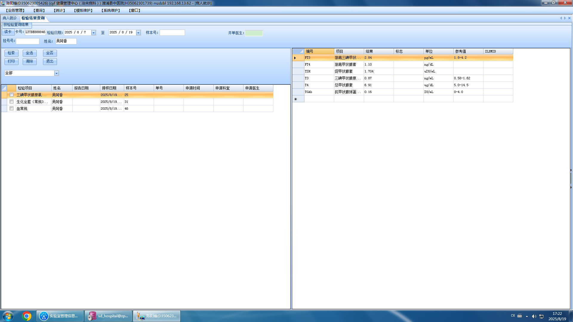Switch to sd_hospital database taskbar window
Viewport: 573px width, 322px height.
pyautogui.click(x=108, y=316)
